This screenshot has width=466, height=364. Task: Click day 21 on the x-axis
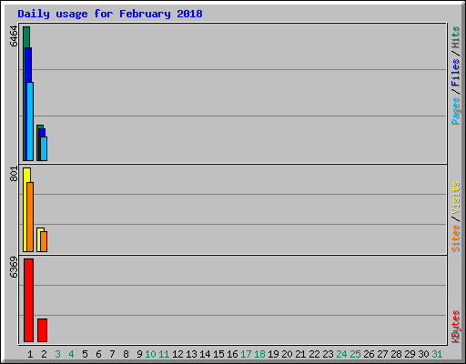(300, 354)
